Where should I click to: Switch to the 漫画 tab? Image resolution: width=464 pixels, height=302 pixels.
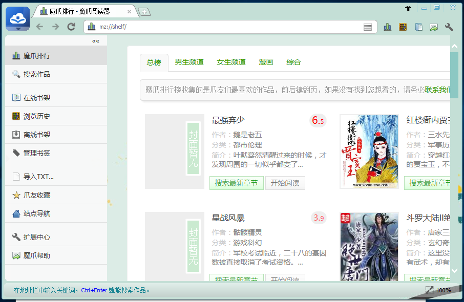click(266, 61)
